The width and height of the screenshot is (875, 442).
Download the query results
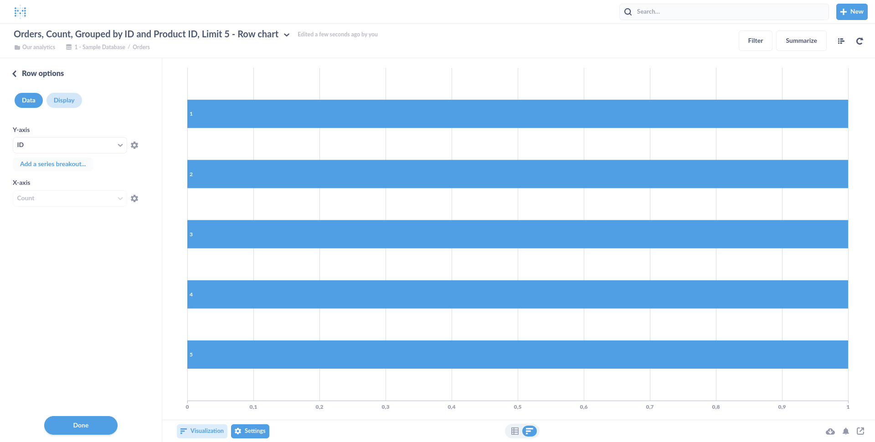pyautogui.click(x=831, y=431)
